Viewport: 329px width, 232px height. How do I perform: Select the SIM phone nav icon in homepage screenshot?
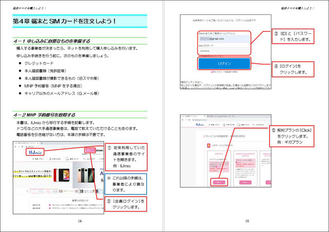pos(50,159)
